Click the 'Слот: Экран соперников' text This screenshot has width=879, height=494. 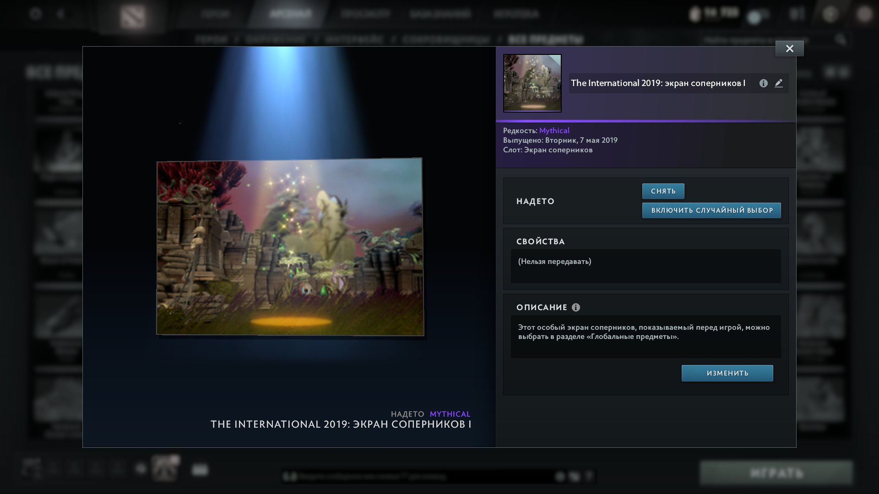click(548, 150)
